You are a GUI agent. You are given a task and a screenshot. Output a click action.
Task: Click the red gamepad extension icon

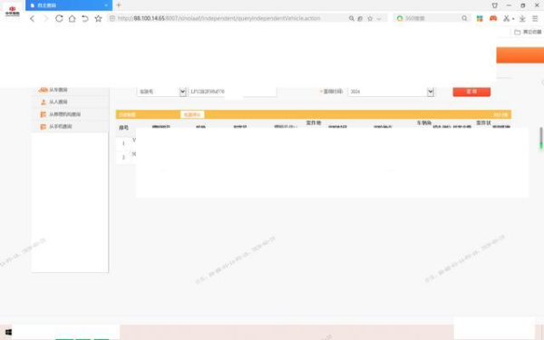click(x=493, y=18)
